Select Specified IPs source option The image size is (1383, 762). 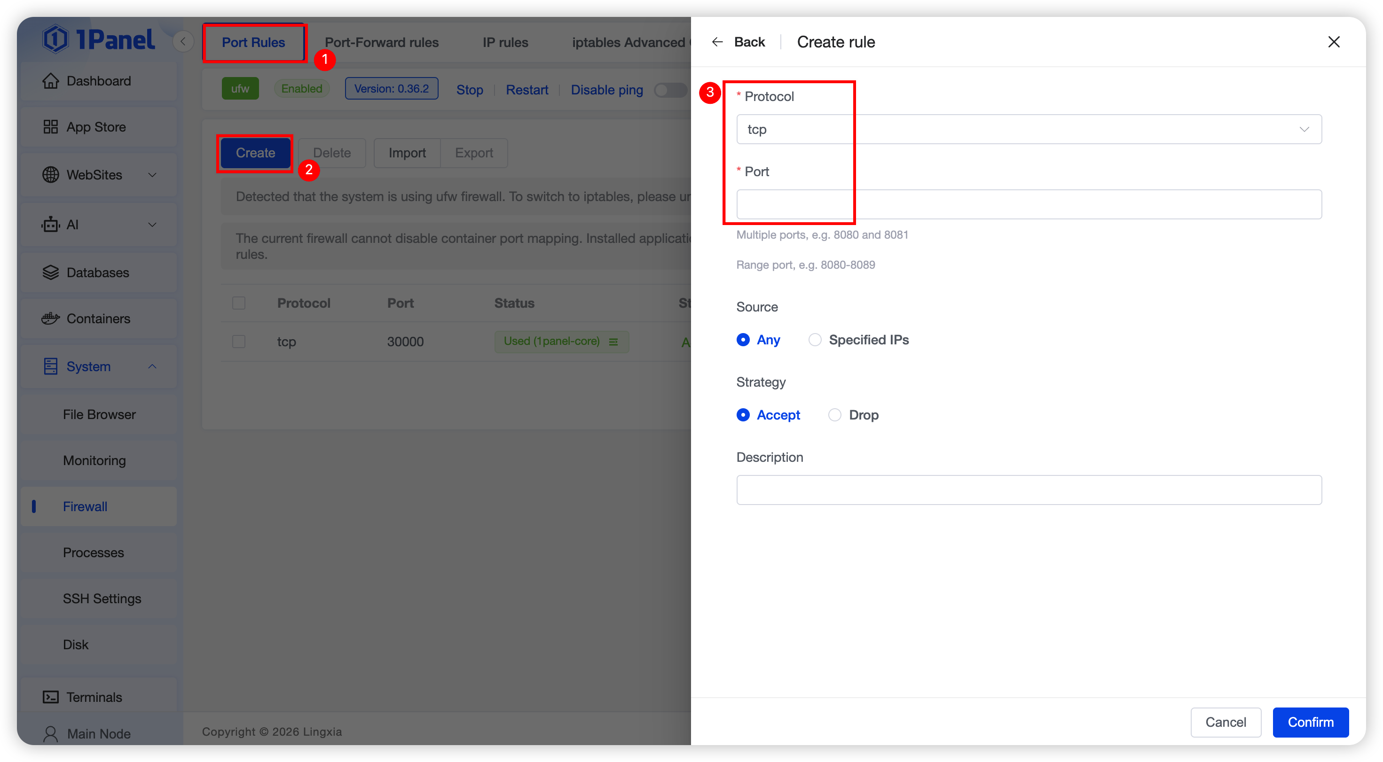[x=815, y=340]
